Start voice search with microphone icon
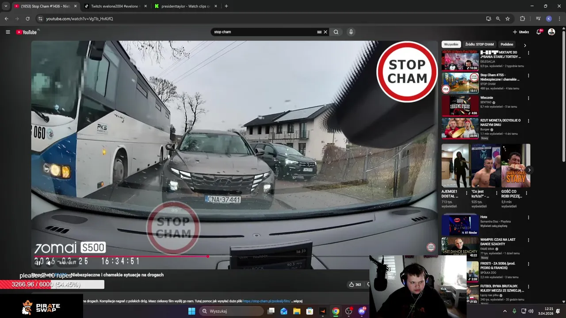566x318 pixels. [x=351, y=32]
